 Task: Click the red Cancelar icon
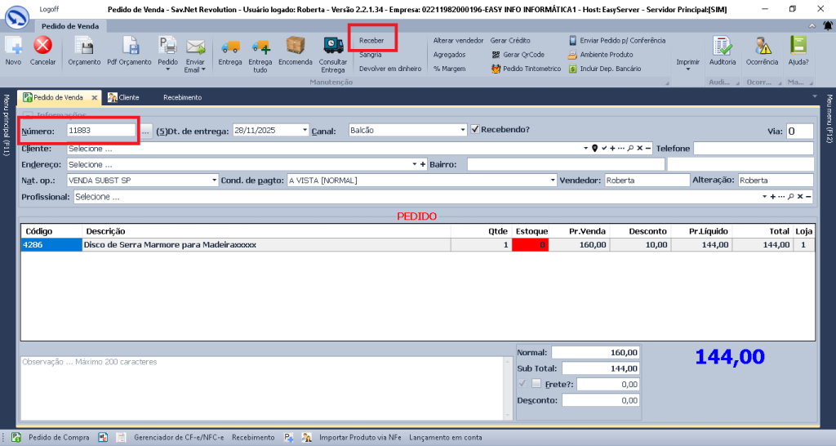coord(42,46)
